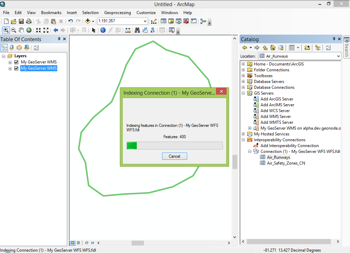Open the Catalog Location dropdown

(x=338, y=56)
